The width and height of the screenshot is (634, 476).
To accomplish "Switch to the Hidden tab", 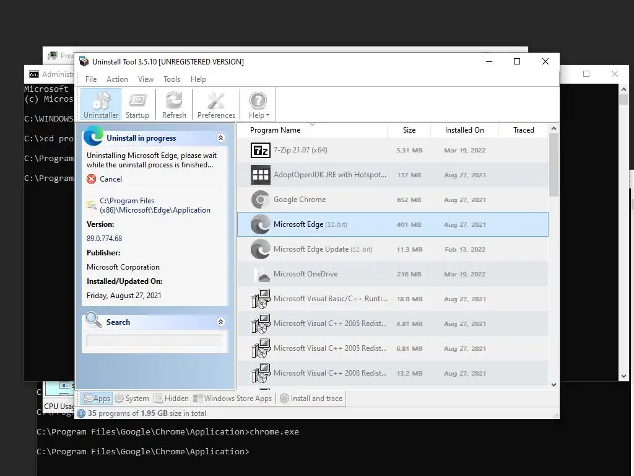I will (x=171, y=399).
